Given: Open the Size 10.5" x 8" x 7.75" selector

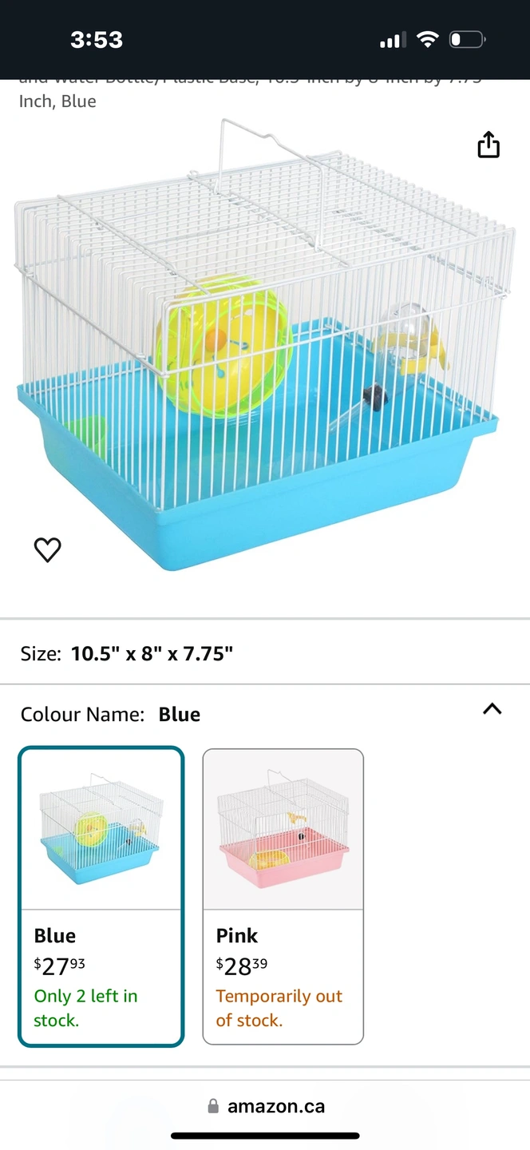Looking at the screenshot, I should tap(265, 653).
